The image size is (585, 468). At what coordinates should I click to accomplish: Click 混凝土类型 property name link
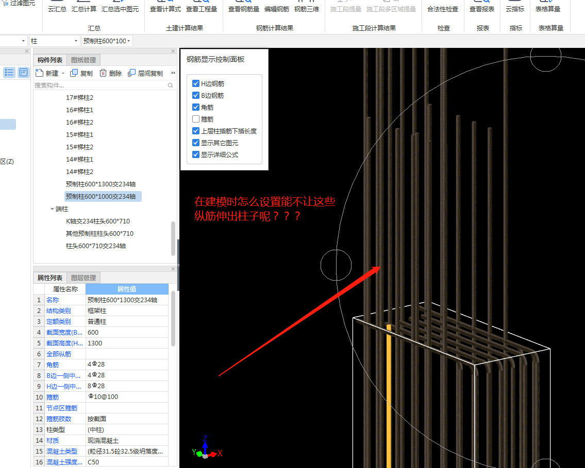click(61, 451)
